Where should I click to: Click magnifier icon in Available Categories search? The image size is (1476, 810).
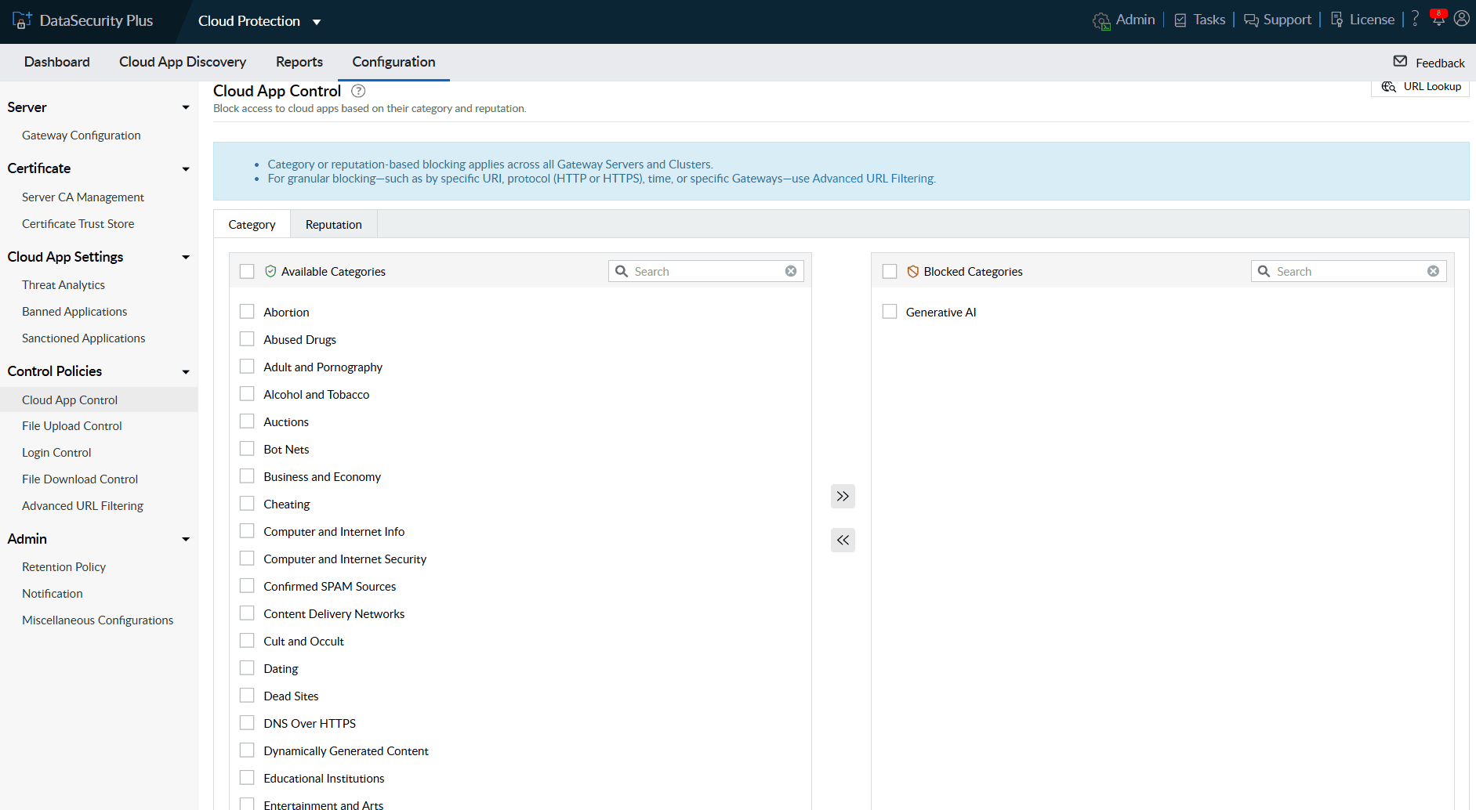[622, 271]
